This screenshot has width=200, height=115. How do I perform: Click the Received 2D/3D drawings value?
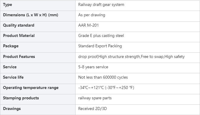coord(92,108)
